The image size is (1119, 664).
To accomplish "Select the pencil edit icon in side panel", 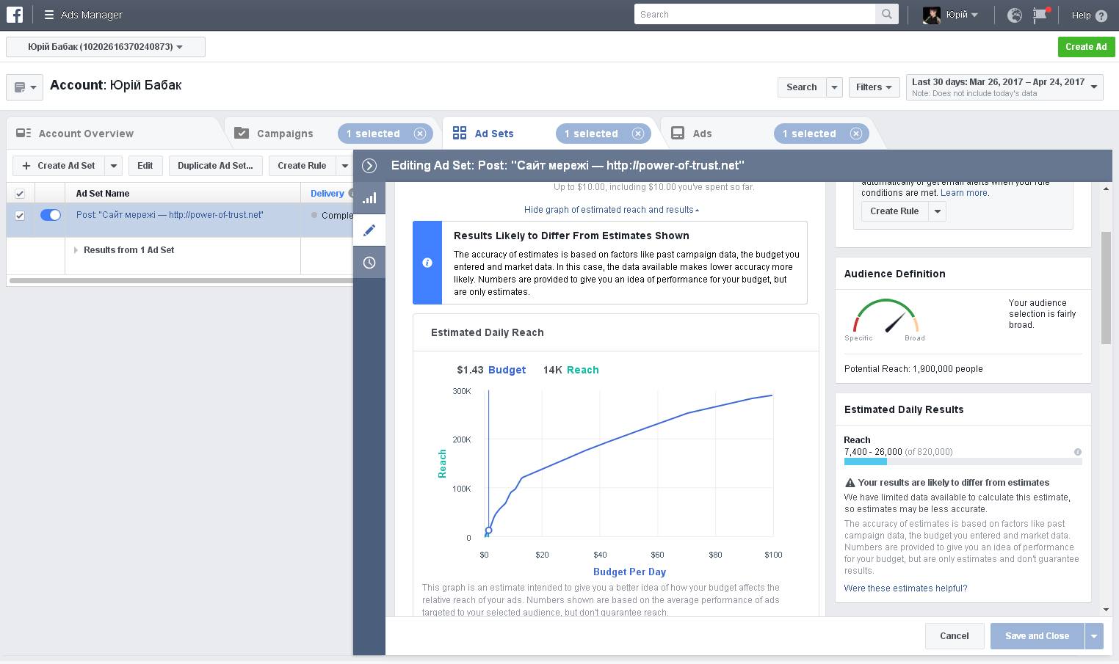I will pyautogui.click(x=369, y=230).
